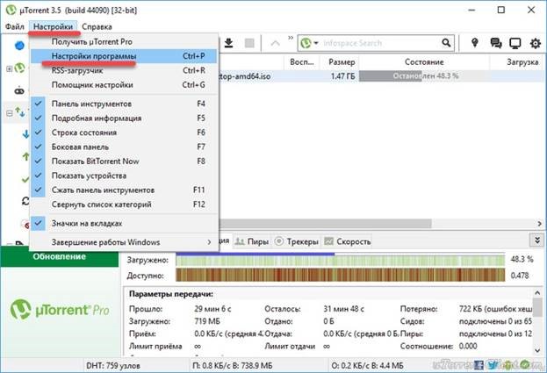The width and height of the screenshot is (547, 373).
Task: Select the blue downloading arrow sidebar item
Action: [25, 134]
